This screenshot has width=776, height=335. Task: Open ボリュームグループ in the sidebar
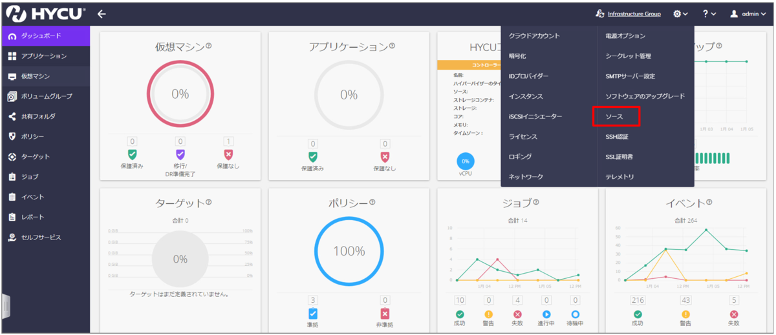tap(45, 96)
